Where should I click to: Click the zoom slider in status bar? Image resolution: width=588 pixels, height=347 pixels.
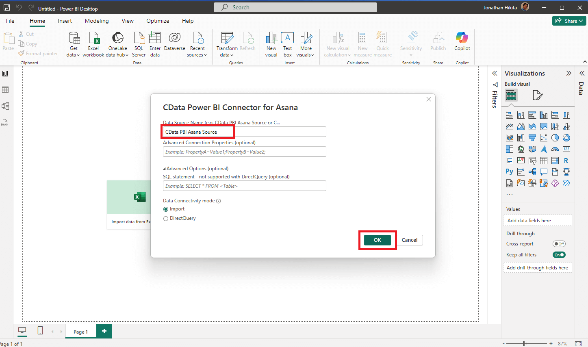click(524, 344)
